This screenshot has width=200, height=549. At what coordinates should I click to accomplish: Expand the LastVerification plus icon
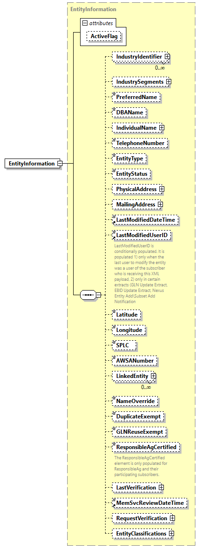161,487
